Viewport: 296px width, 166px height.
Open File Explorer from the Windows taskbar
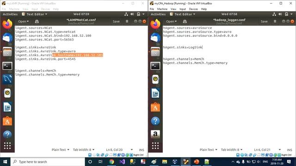tap(165, 162)
